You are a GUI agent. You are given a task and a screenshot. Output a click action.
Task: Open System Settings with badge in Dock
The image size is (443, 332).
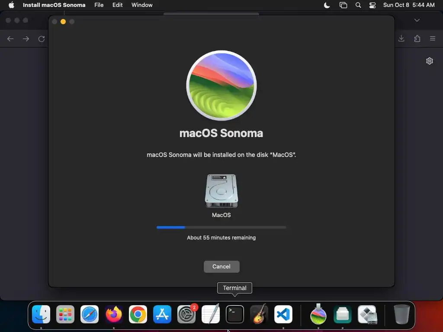pos(186,314)
